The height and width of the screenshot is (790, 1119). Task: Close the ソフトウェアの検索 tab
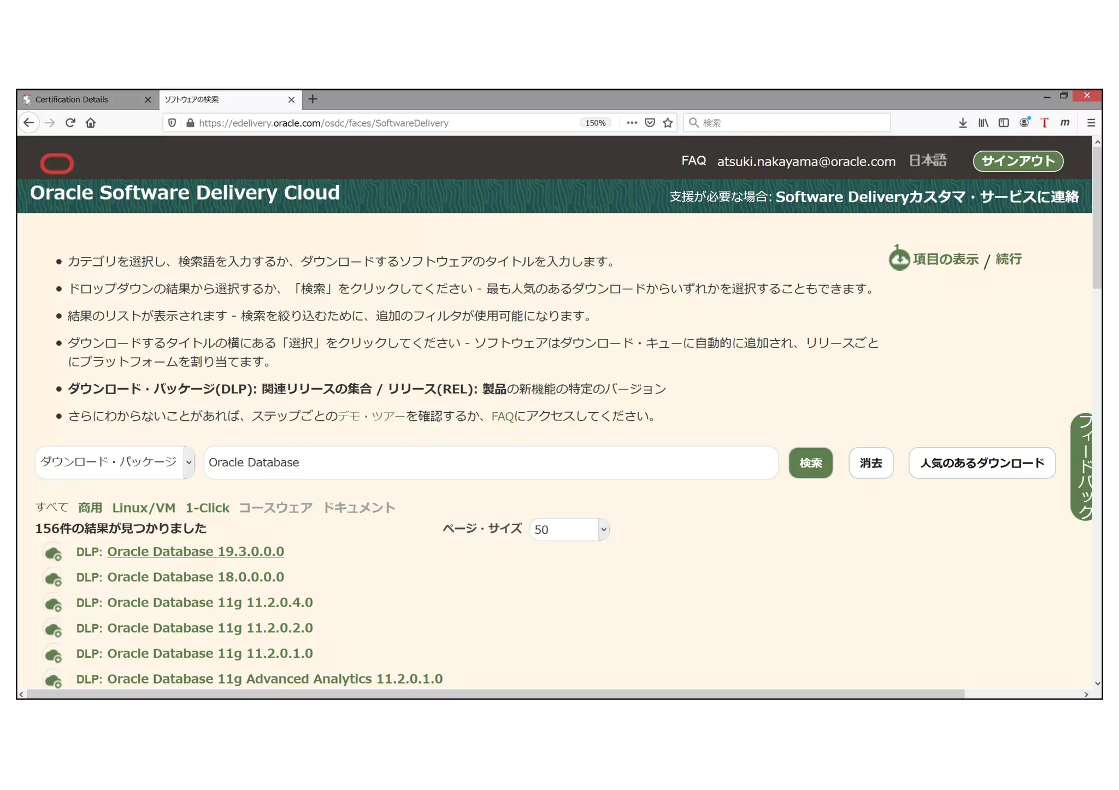(x=291, y=99)
